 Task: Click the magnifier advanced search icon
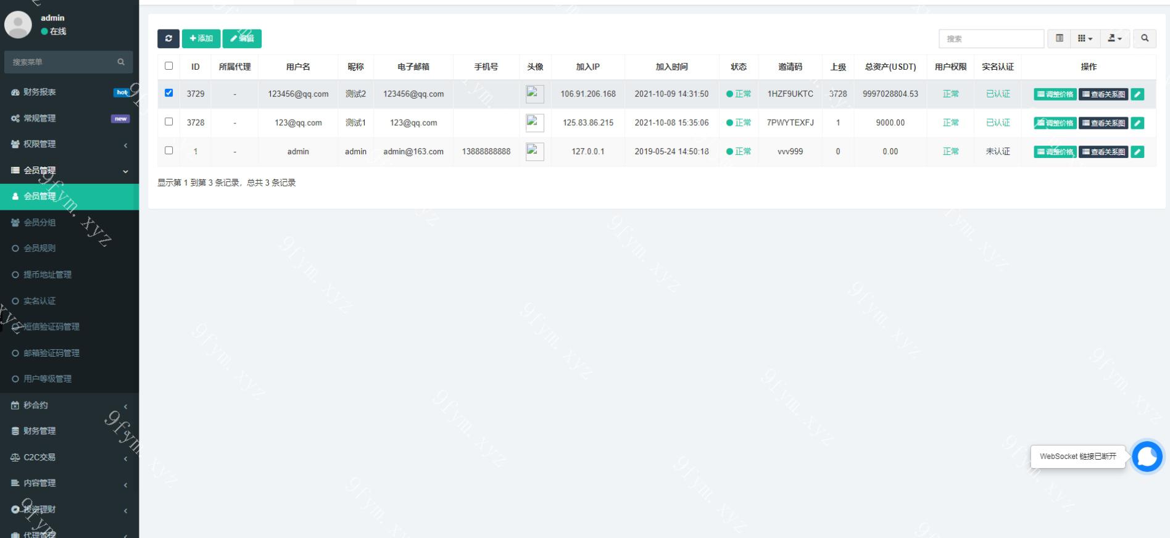click(x=1145, y=38)
